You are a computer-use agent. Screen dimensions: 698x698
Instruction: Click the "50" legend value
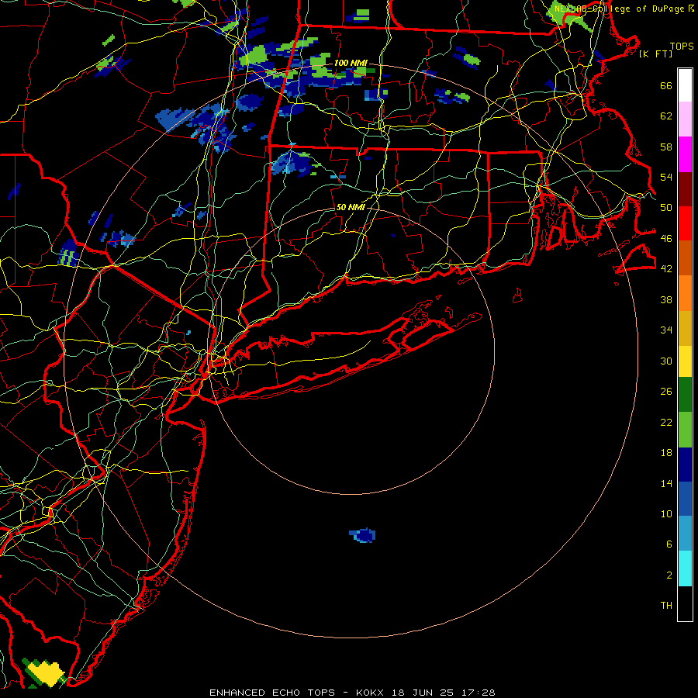pyautogui.click(x=666, y=208)
